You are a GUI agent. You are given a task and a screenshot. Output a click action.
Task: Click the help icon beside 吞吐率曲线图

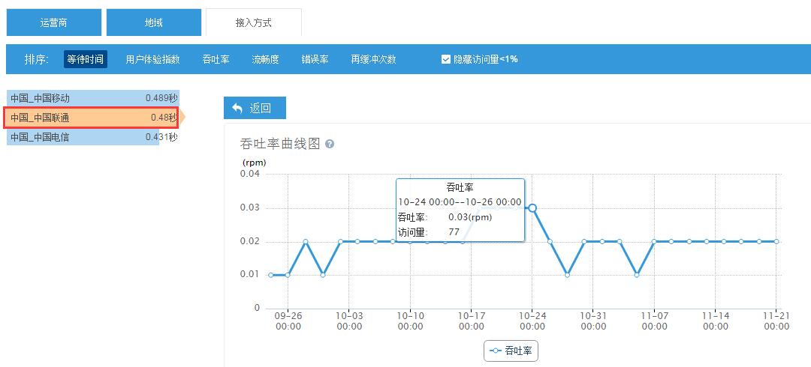(x=330, y=144)
